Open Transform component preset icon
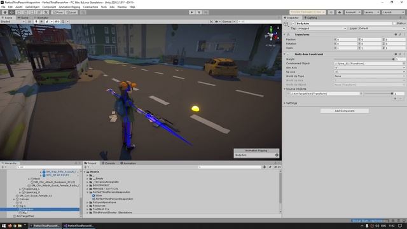The width and height of the screenshot is (407, 229). coord(400,34)
